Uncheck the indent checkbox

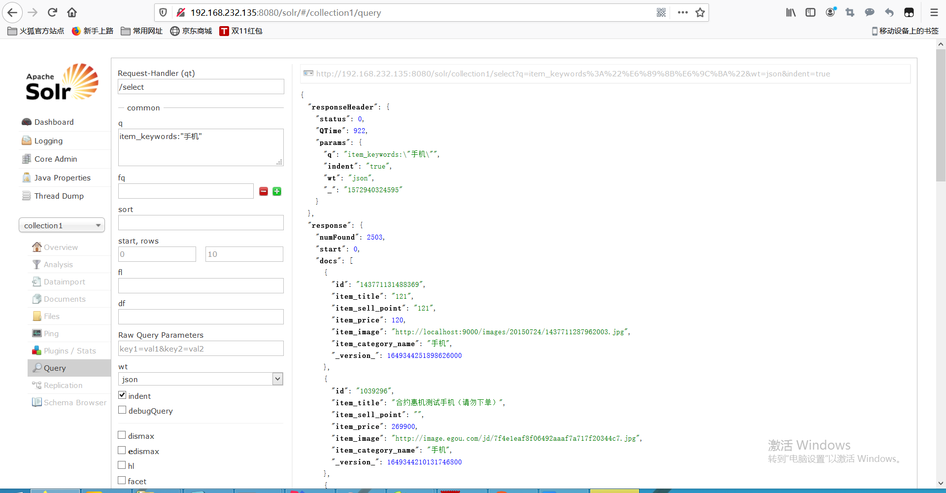pyautogui.click(x=122, y=395)
